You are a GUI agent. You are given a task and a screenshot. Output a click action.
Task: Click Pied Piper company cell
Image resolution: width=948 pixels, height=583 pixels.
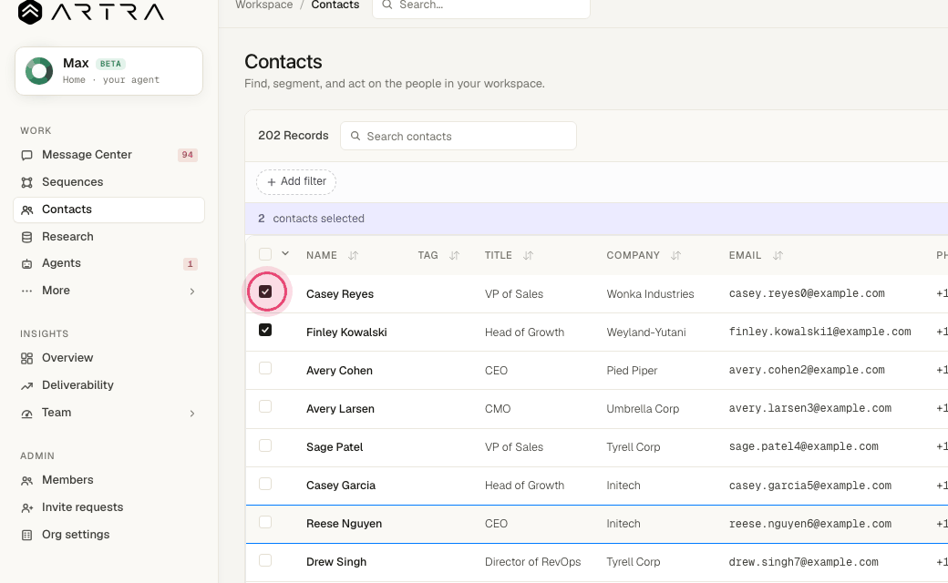click(632, 371)
